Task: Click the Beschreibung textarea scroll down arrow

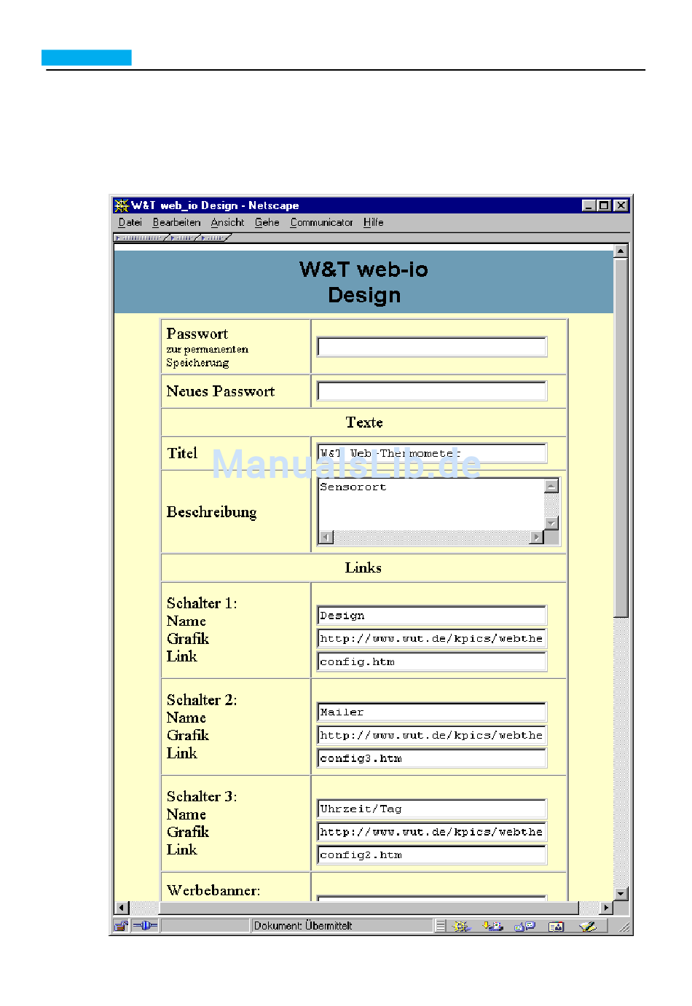Action: tap(551, 523)
